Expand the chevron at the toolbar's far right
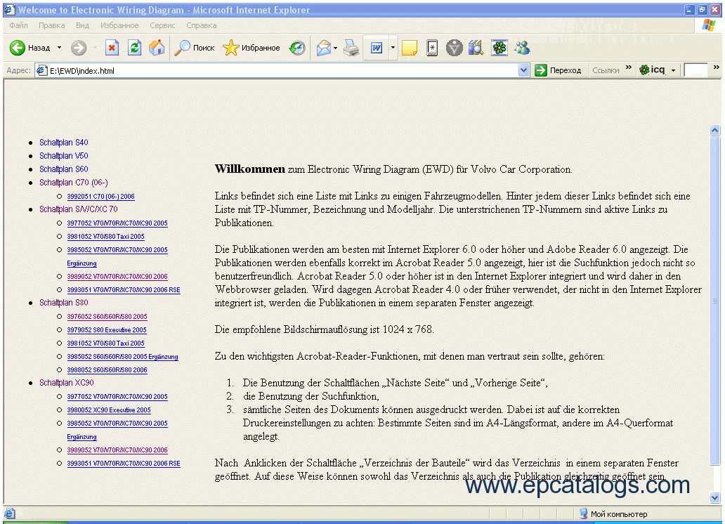This screenshot has height=524, width=725. point(716,67)
